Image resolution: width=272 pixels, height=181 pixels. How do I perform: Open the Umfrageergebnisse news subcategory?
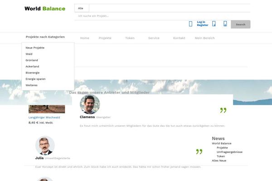coord(229,152)
